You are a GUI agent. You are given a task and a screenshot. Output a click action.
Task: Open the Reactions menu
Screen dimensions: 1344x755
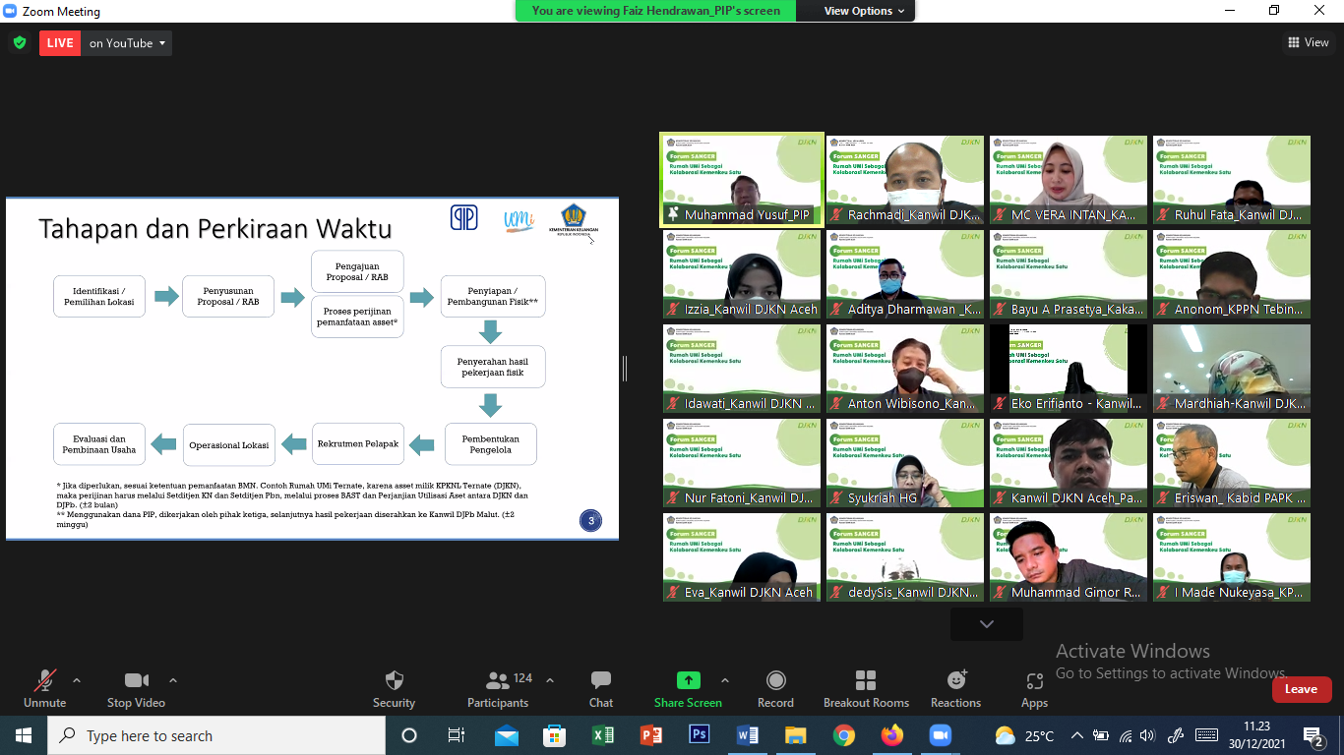[955, 689]
